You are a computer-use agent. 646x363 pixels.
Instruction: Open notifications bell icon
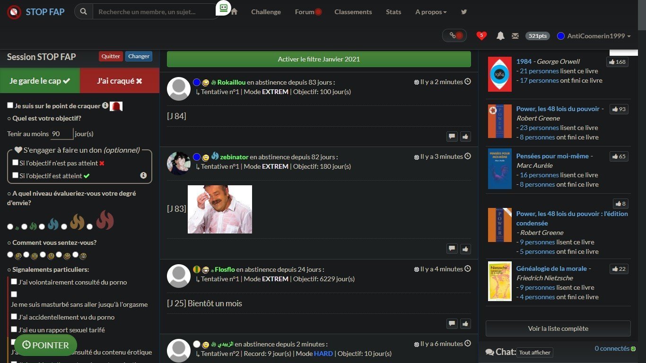point(500,36)
